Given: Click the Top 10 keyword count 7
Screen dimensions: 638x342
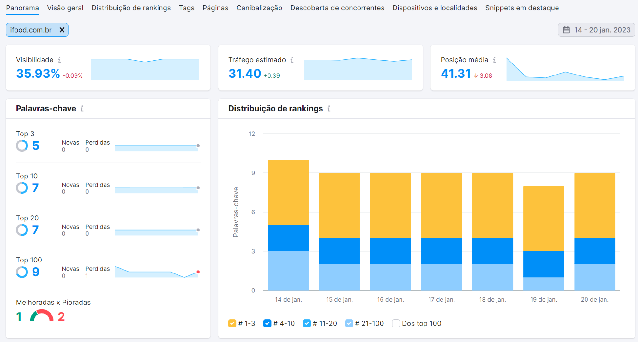Looking at the screenshot, I should click(x=35, y=188).
